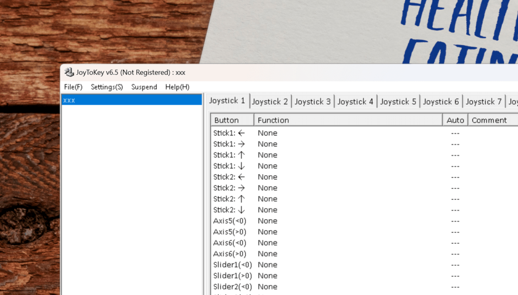Select the Stick2 right arrow row

tap(365, 188)
